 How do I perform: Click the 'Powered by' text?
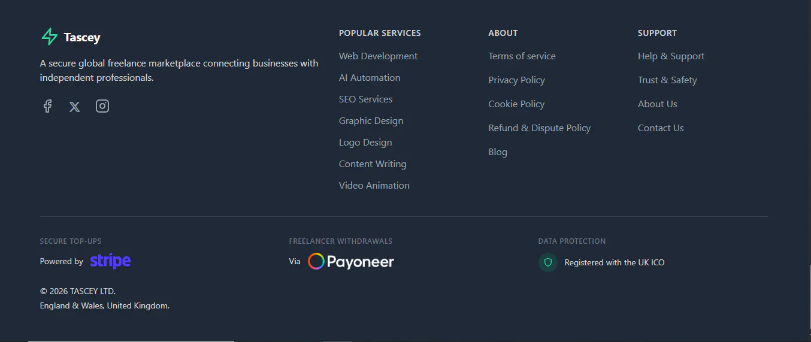(x=61, y=262)
